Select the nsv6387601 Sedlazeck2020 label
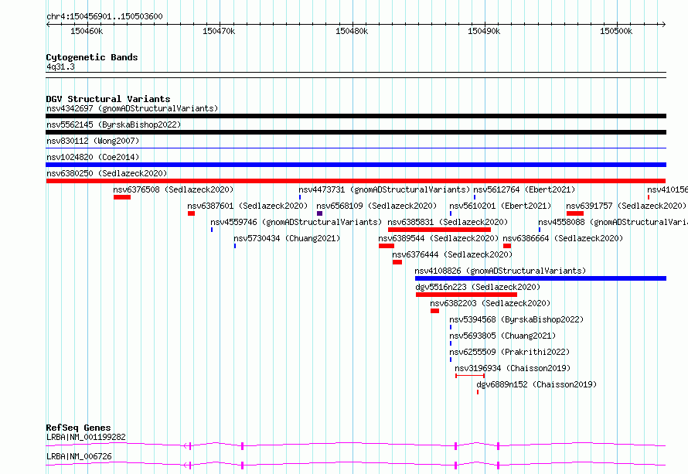Screen dimensions: 688x474 click(247, 206)
